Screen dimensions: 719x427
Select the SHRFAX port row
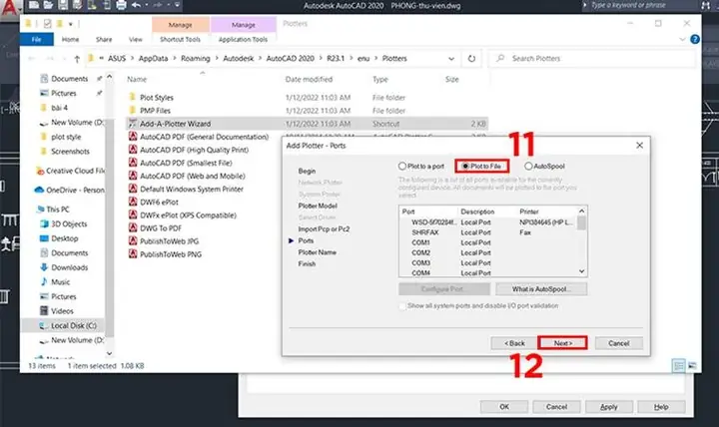click(488, 232)
